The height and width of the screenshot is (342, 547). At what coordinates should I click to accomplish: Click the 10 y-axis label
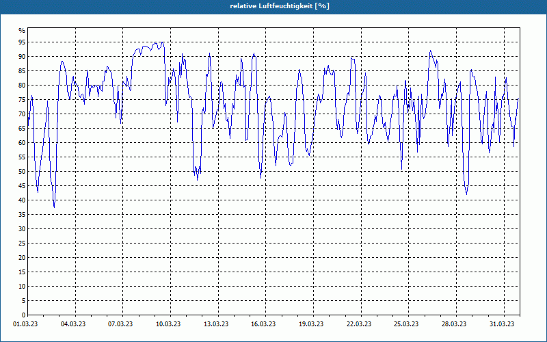(x=22, y=287)
